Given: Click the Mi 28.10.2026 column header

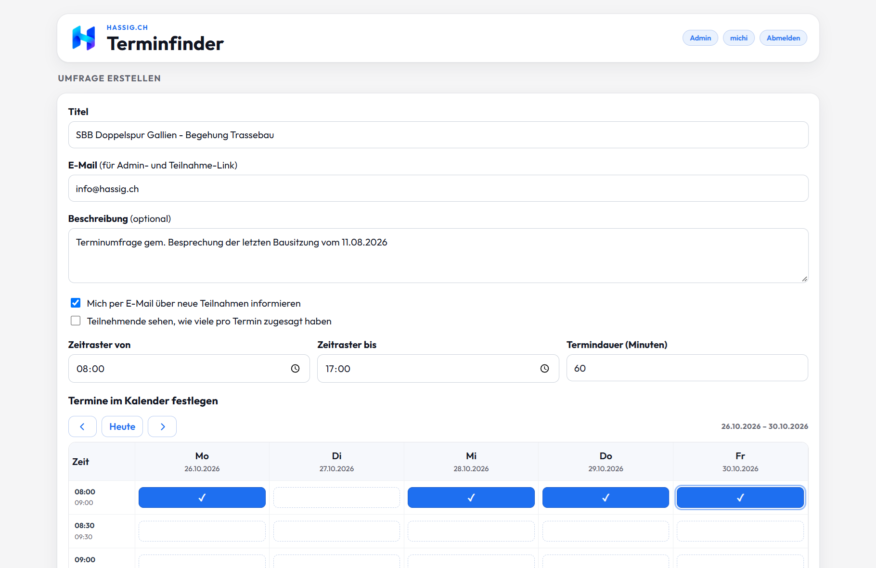Looking at the screenshot, I should pyautogui.click(x=471, y=462).
